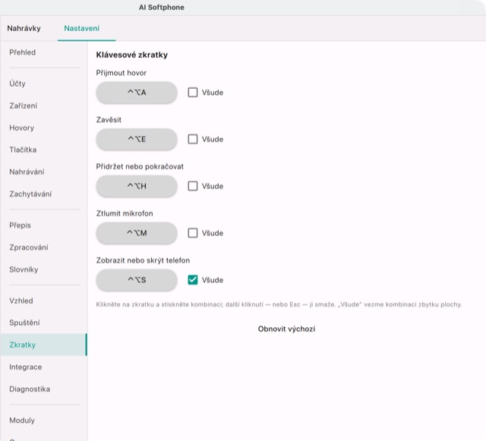486x441 pixels.
Task: Open the Přepis section
Action: pyautogui.click(x=21, y=225)
